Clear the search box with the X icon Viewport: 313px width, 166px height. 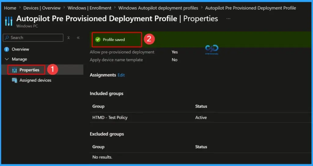click(x=68, y=38)
